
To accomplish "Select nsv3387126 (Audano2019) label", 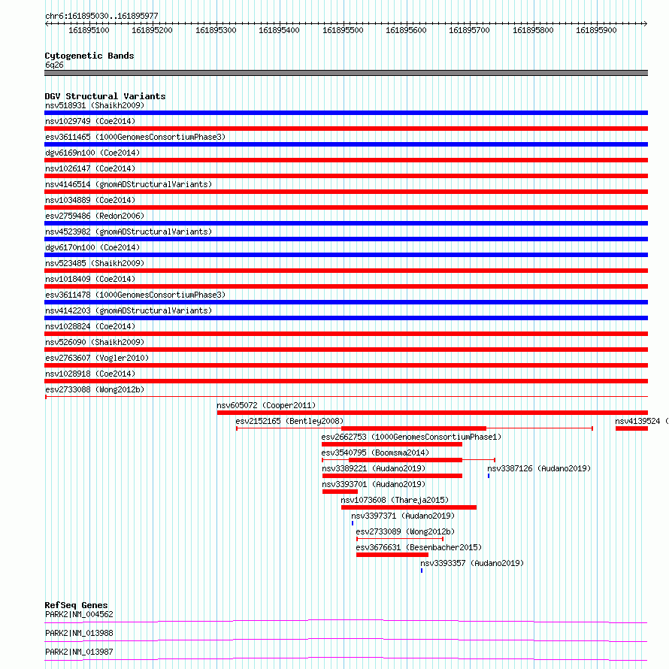I will pos(539,468).
